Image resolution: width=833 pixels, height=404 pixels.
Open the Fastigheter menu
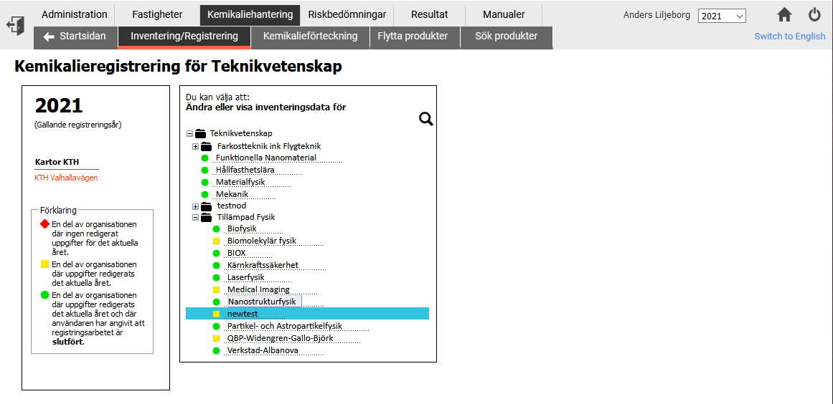tap(157, 15)
